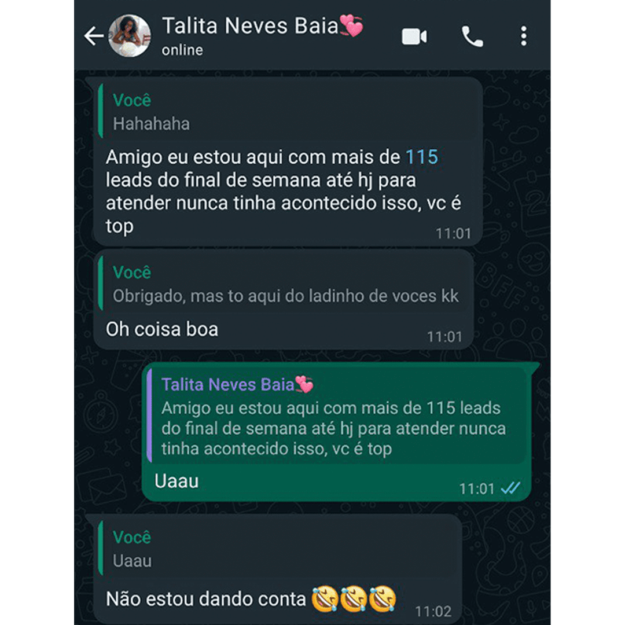This screenshot has height=625, width=625.
Task: Start a voice call with Talita
Action: 472,36
